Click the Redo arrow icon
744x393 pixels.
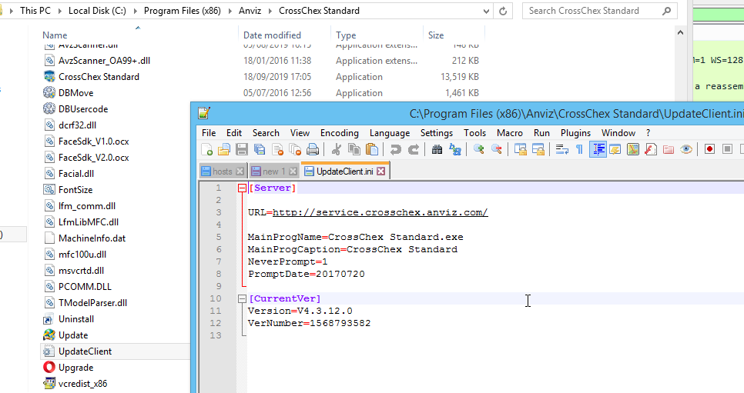tap(414, 150)
